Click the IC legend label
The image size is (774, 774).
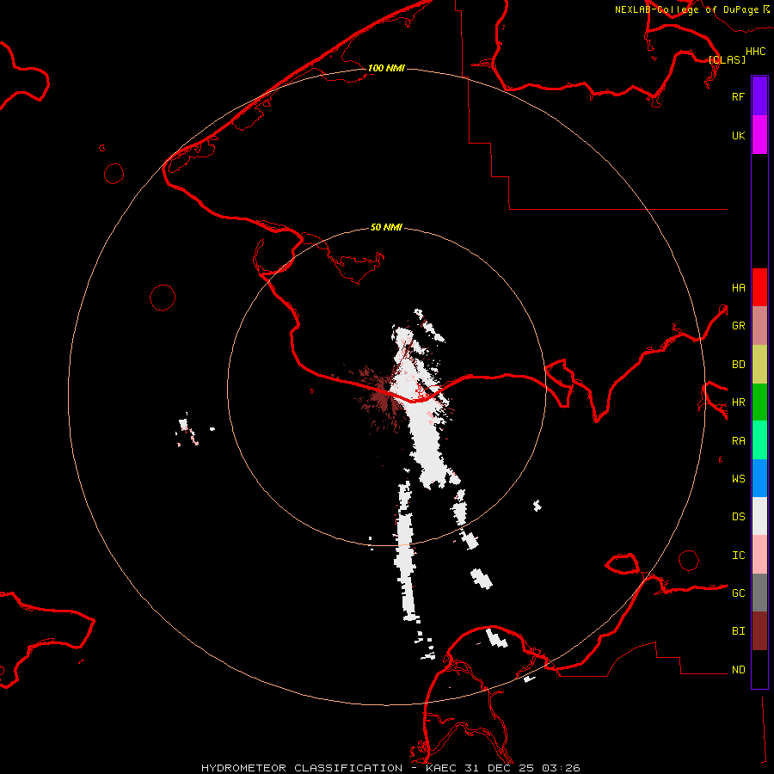738,556
